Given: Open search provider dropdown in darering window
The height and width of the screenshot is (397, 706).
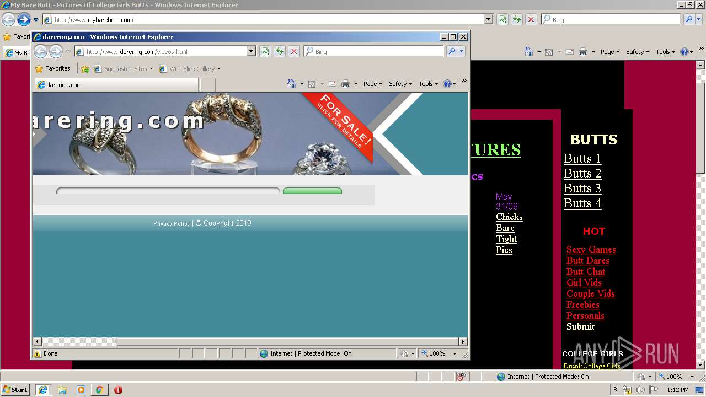Looking at the screenshot, I should (x=462, y=51).
